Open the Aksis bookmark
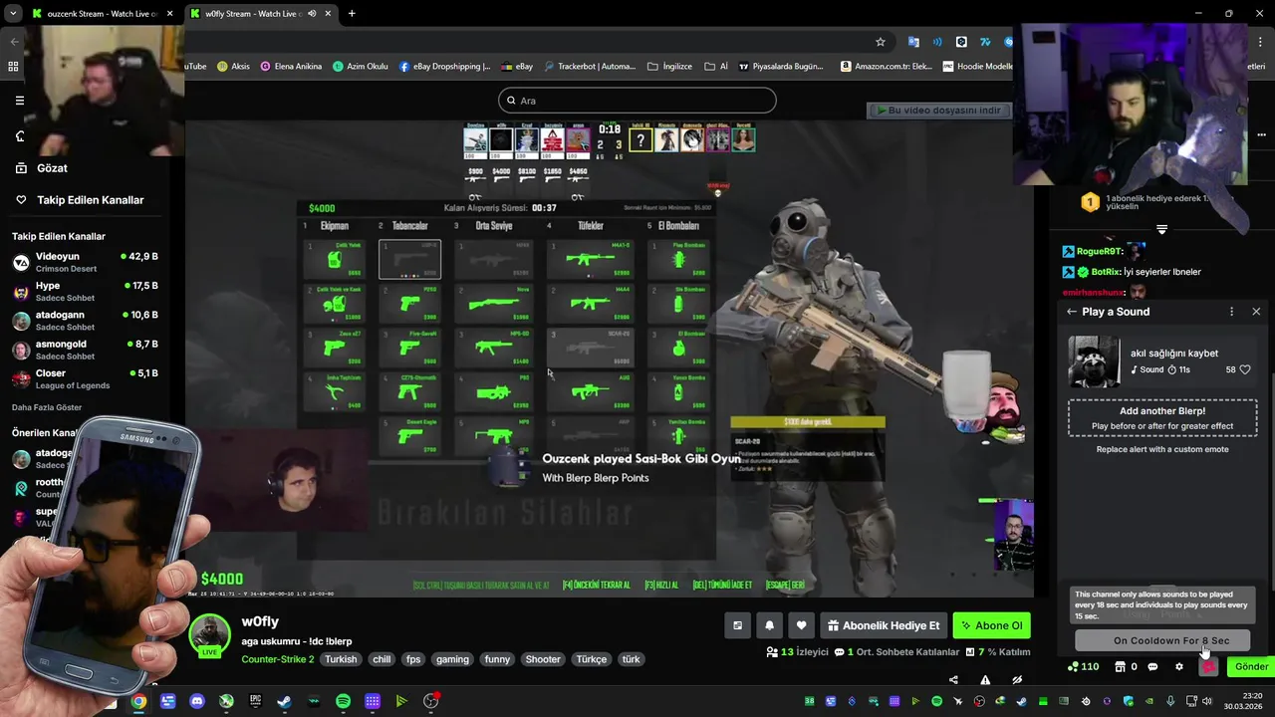1275x717 pixels. 233,67
